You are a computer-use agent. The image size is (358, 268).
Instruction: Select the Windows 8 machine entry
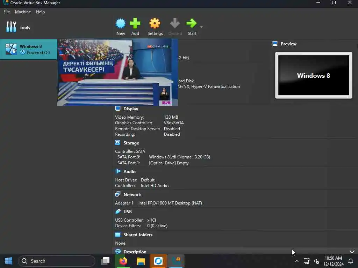coord(29,49)
